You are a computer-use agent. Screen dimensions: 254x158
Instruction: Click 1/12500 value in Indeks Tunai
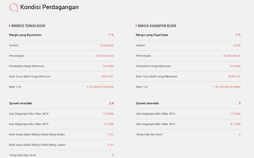(108, 114)
